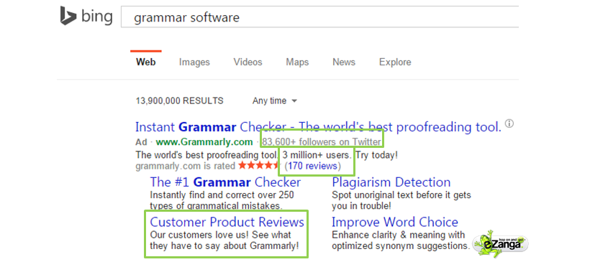The height and width of the screenshot is (262, 590).
Task: Click the Ad label before Grammarly URL
Action: pyautogui.click(x=142, y=142)
